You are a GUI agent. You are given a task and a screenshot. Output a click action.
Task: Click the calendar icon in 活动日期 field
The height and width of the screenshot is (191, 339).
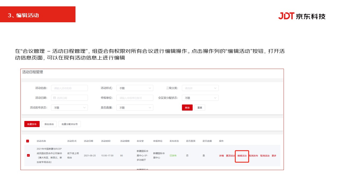[55, 98]
